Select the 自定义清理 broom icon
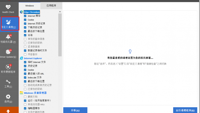 (x=8, y=22)
